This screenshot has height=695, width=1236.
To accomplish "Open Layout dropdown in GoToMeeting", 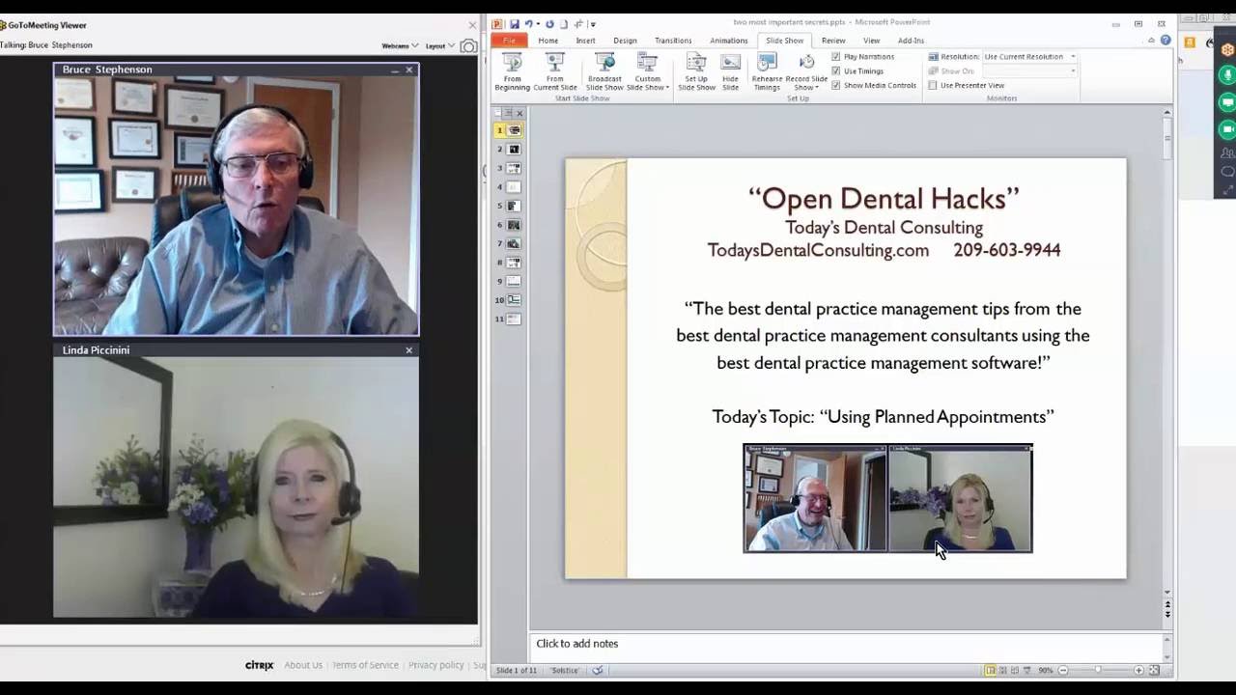I will 440,45.
